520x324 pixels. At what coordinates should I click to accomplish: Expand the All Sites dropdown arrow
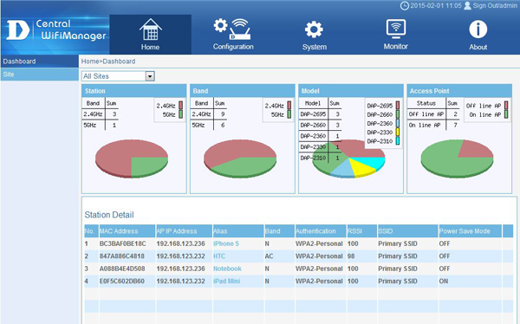point(150,76)
